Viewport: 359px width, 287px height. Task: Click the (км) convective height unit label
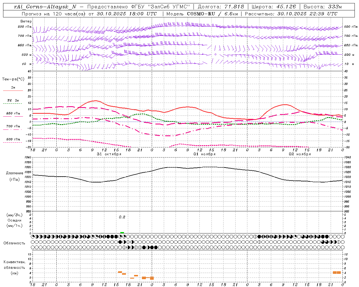14,273
